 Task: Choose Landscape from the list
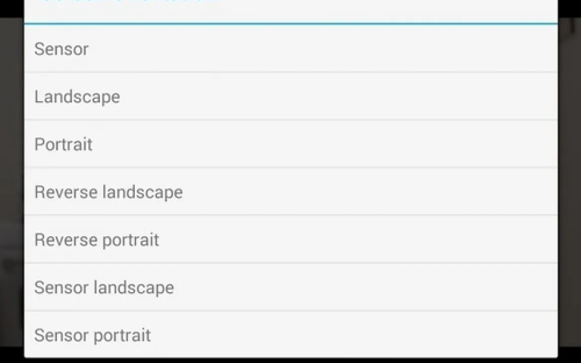(x=290, y=96)
